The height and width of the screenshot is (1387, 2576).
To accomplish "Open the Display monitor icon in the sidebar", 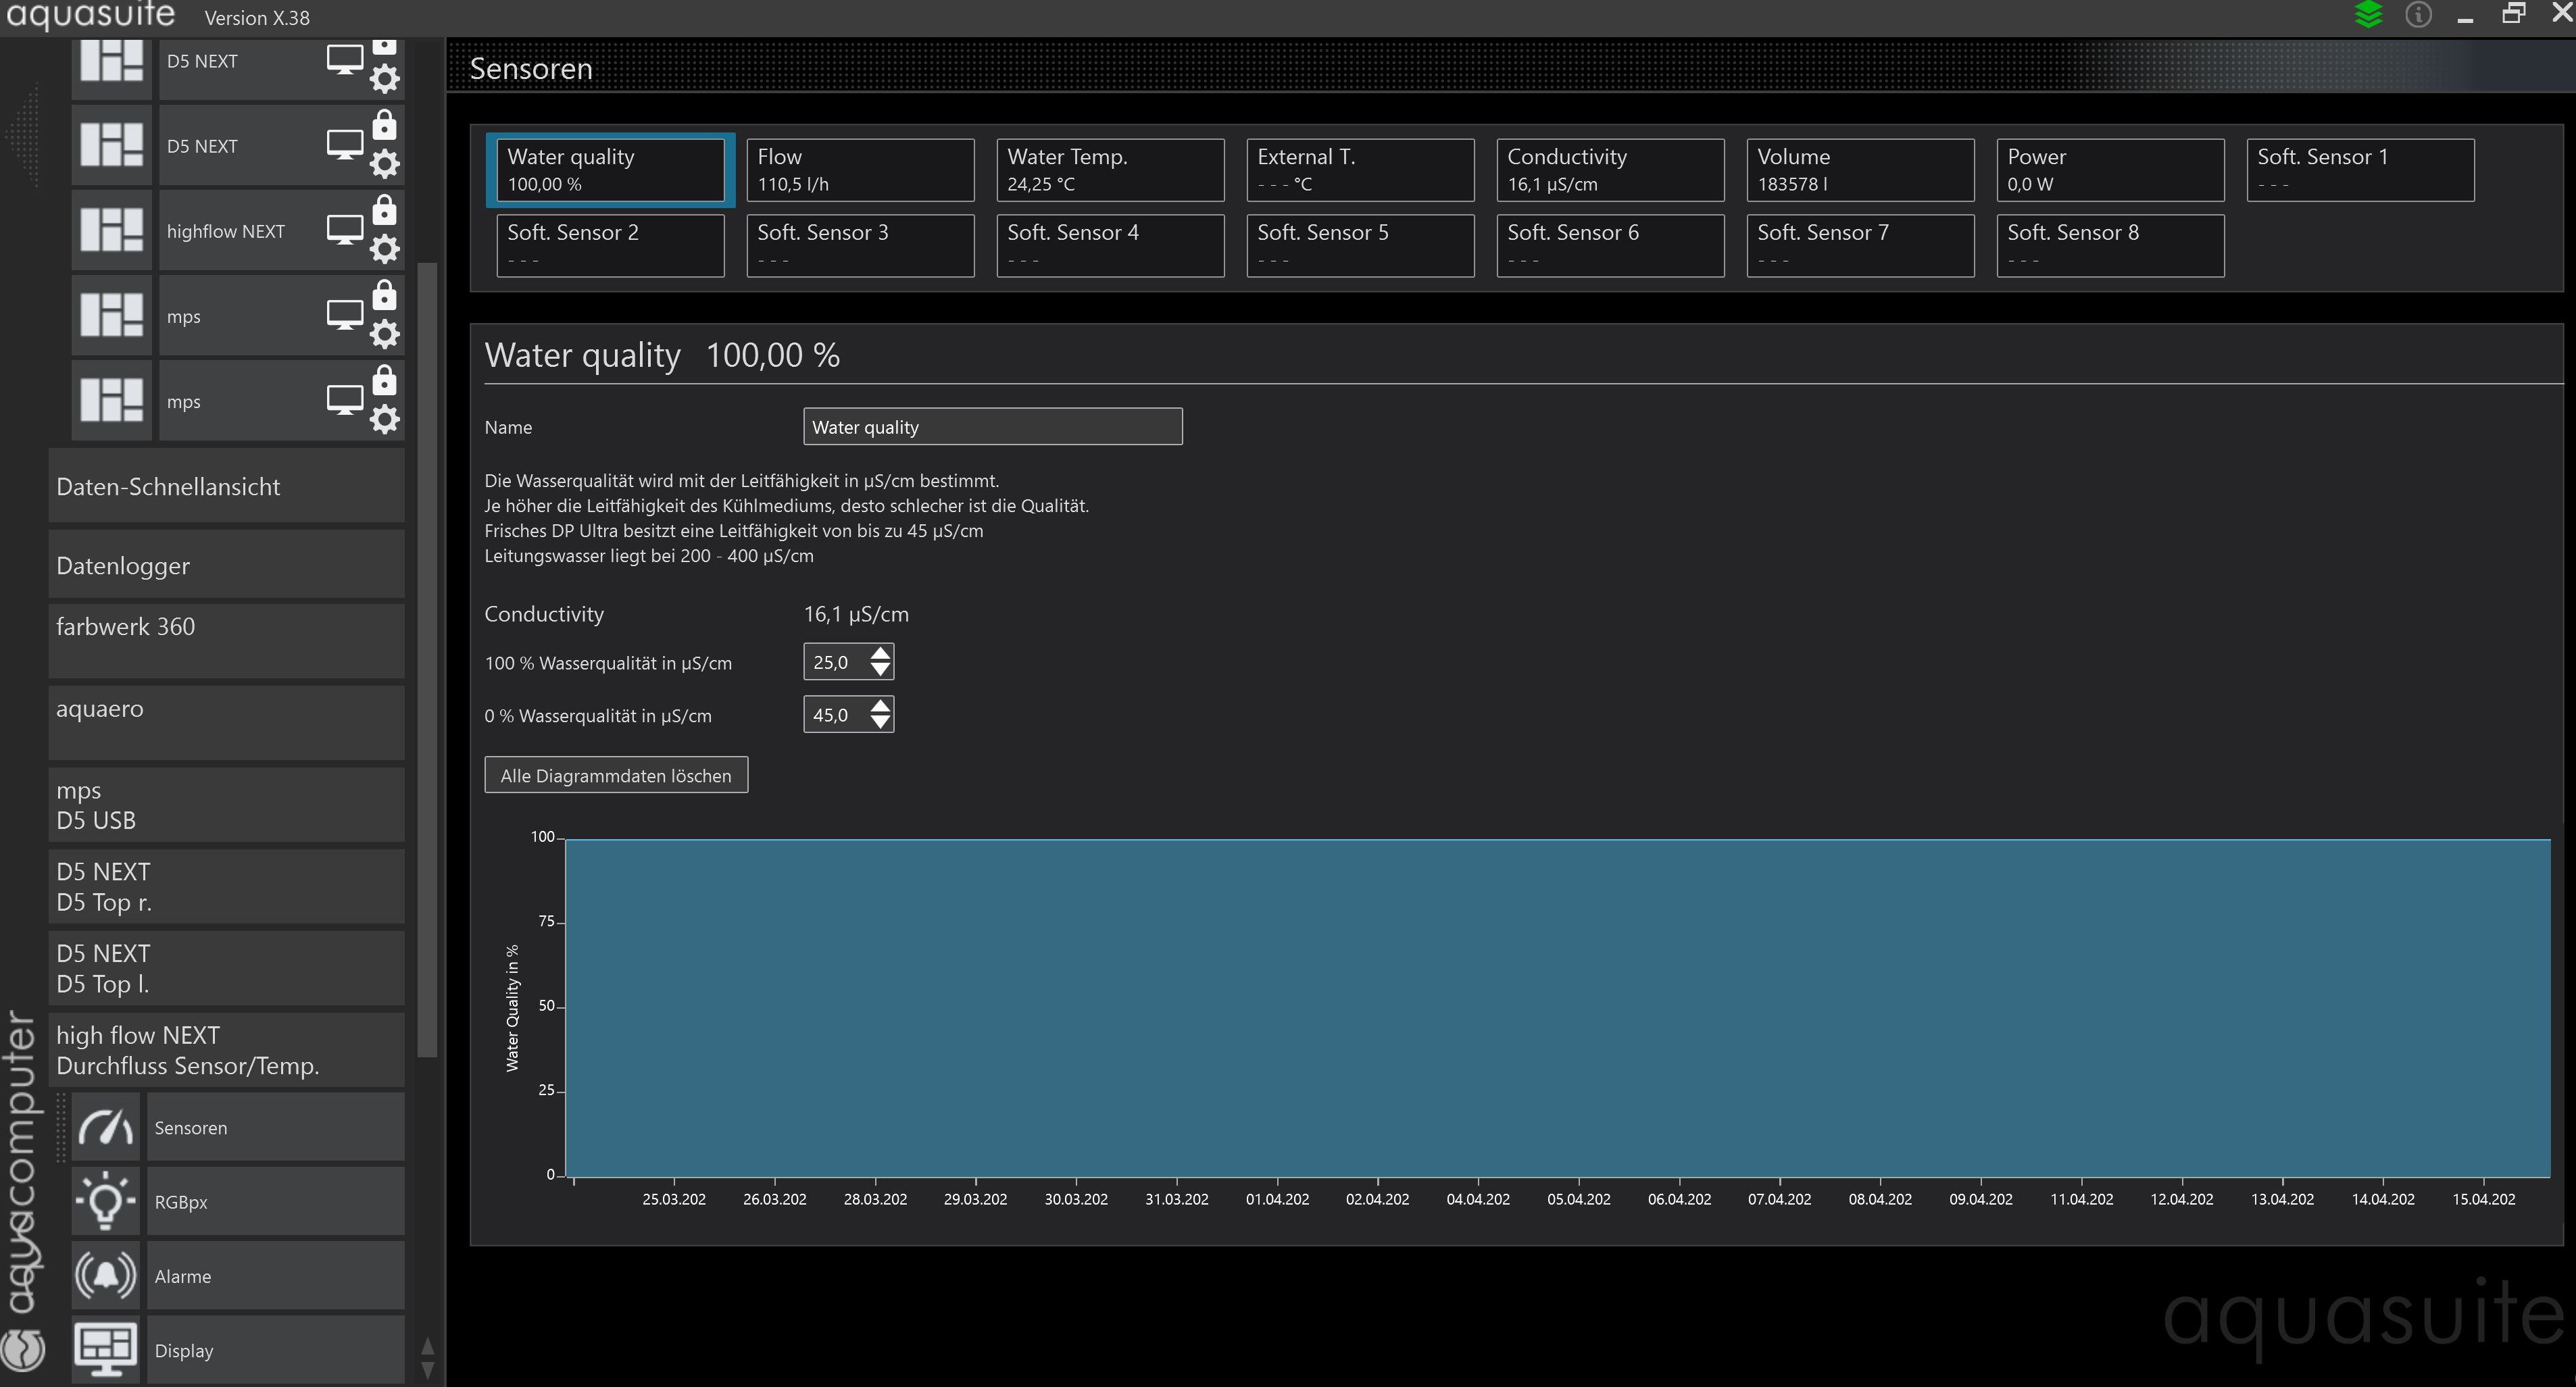I will (x=106, y=1349).
